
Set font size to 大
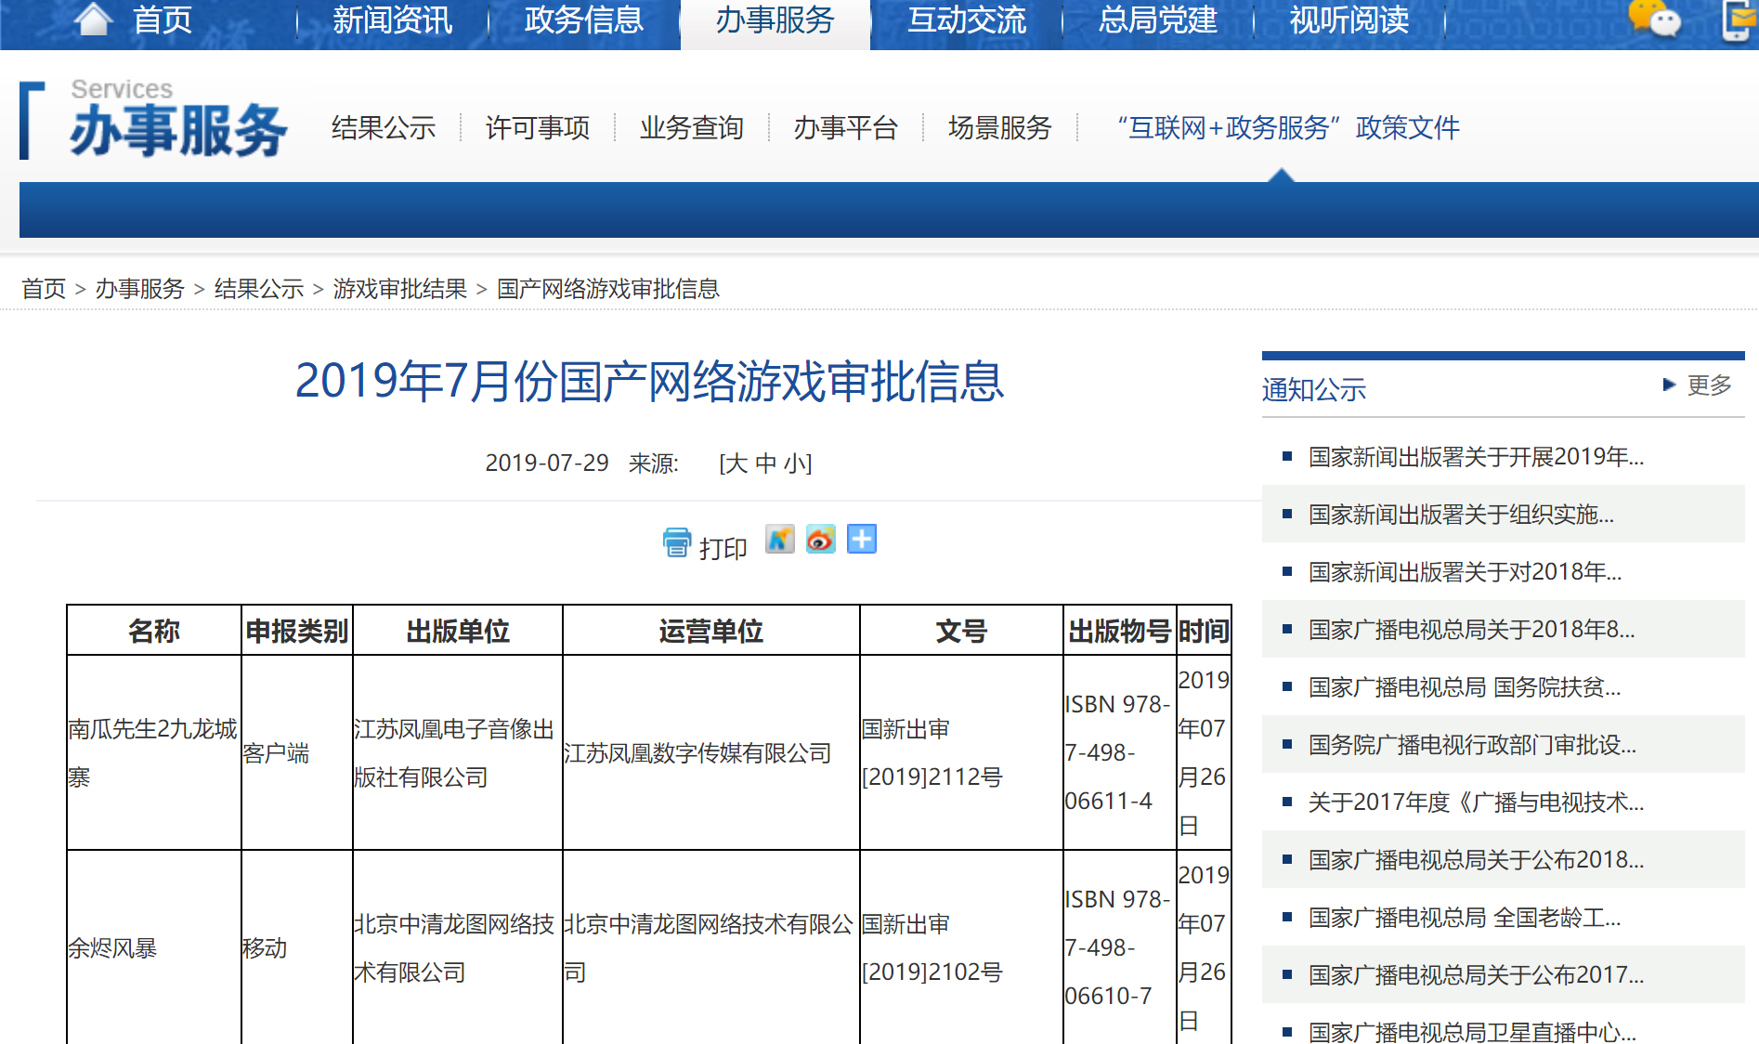click(736, 463)
